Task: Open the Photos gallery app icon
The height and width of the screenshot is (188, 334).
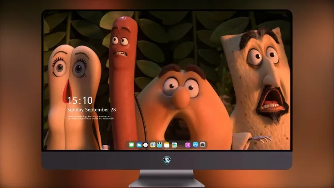Action: coord(174,145)
